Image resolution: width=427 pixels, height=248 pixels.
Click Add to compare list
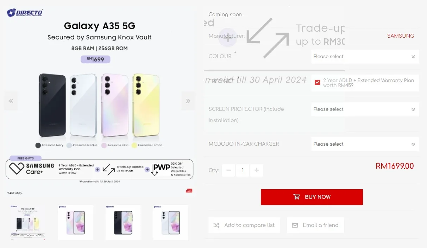point(244,225)
